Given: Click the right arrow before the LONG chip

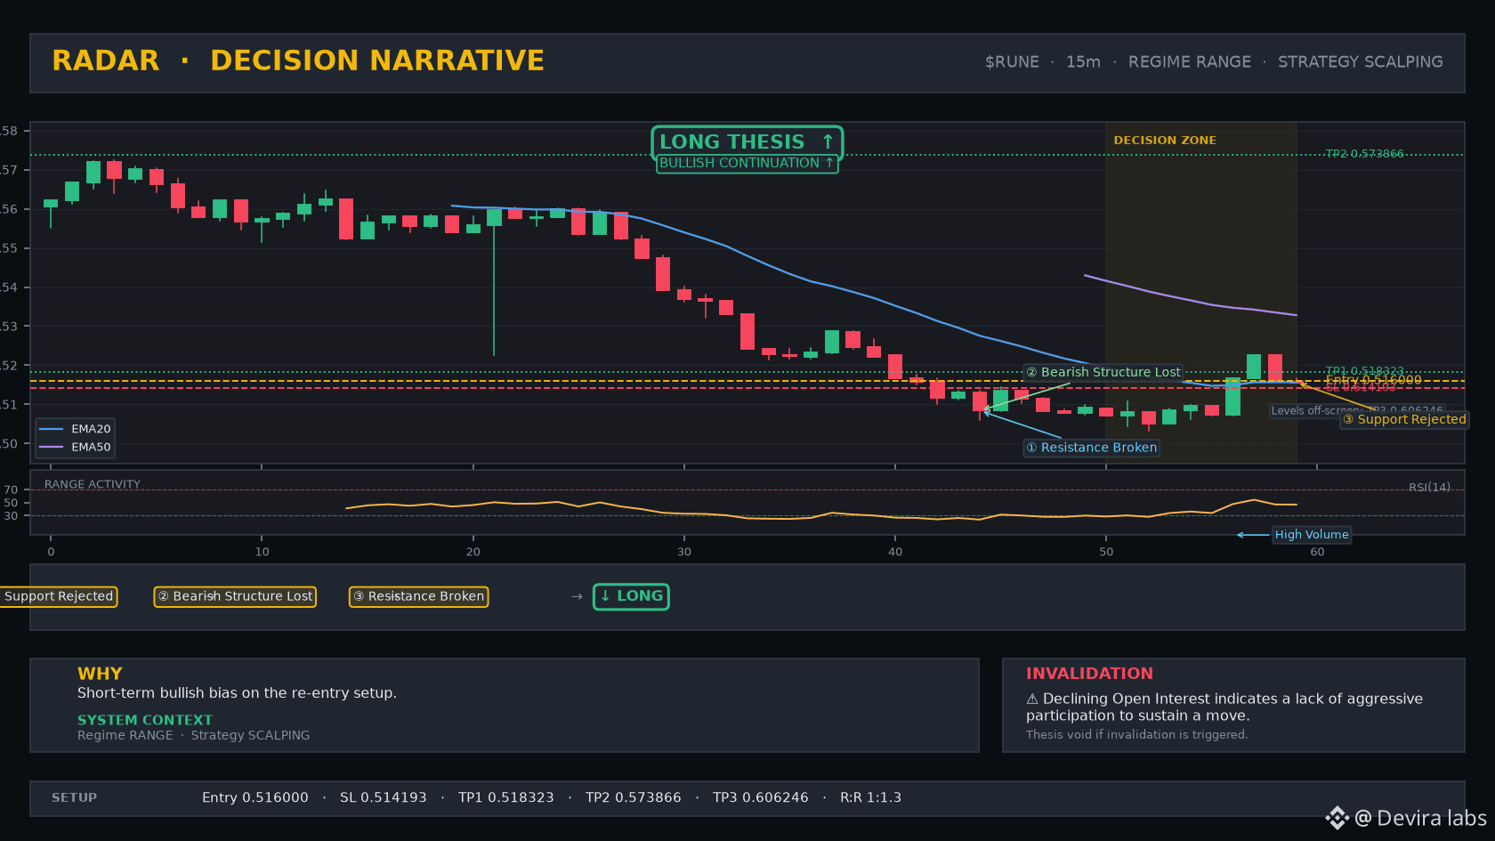Looking at the screenshot, I should [577, 596].
